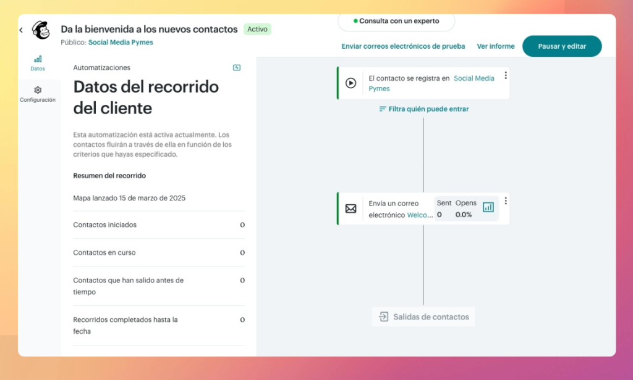633x380 pixels.
Task: Click Consulta con un experto button
Action: 396,21
